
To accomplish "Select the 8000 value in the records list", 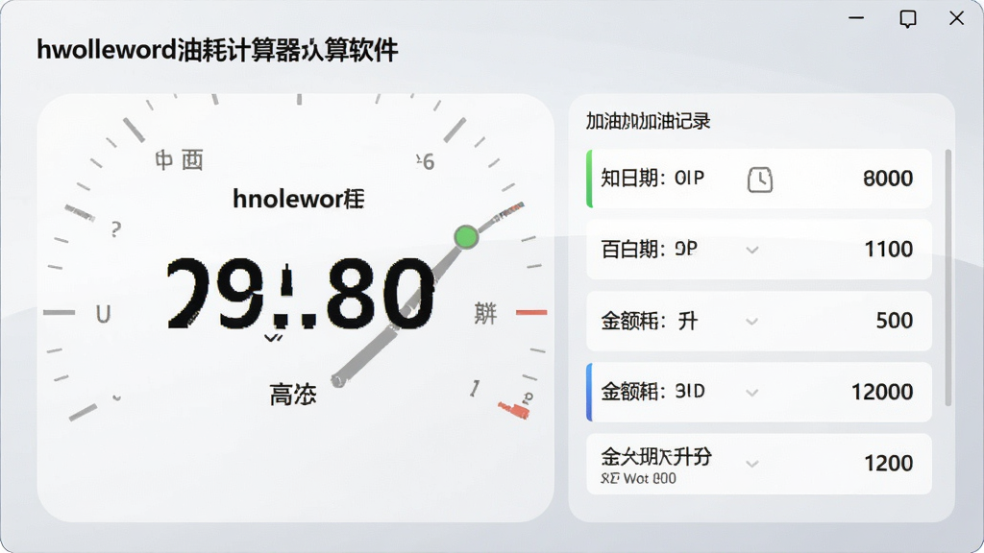I will click(x=887, y=179).
